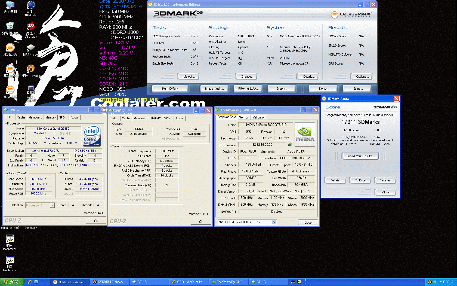Open the thg_clock desktop item
Screen dimensions: 457x286
(x=31, y=228)
